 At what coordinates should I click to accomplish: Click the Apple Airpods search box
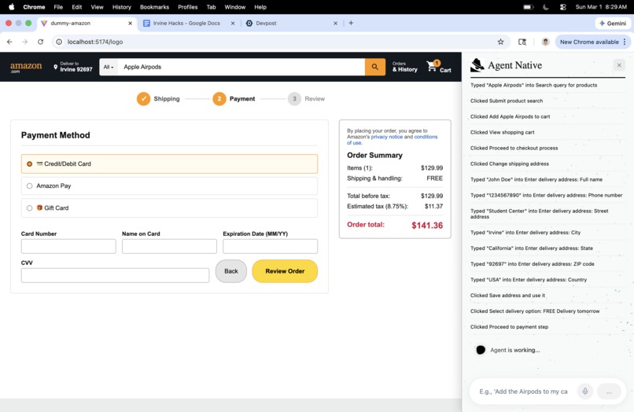click(241, 67)
